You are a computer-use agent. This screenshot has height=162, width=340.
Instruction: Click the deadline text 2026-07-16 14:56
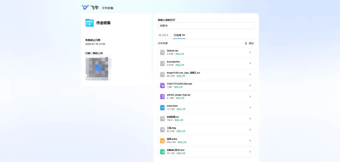(x=95, y=44)
